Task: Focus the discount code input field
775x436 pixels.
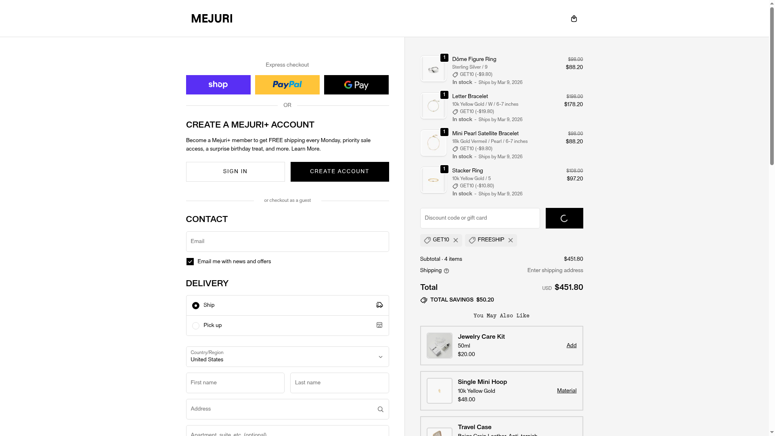Action: (480, 218)
